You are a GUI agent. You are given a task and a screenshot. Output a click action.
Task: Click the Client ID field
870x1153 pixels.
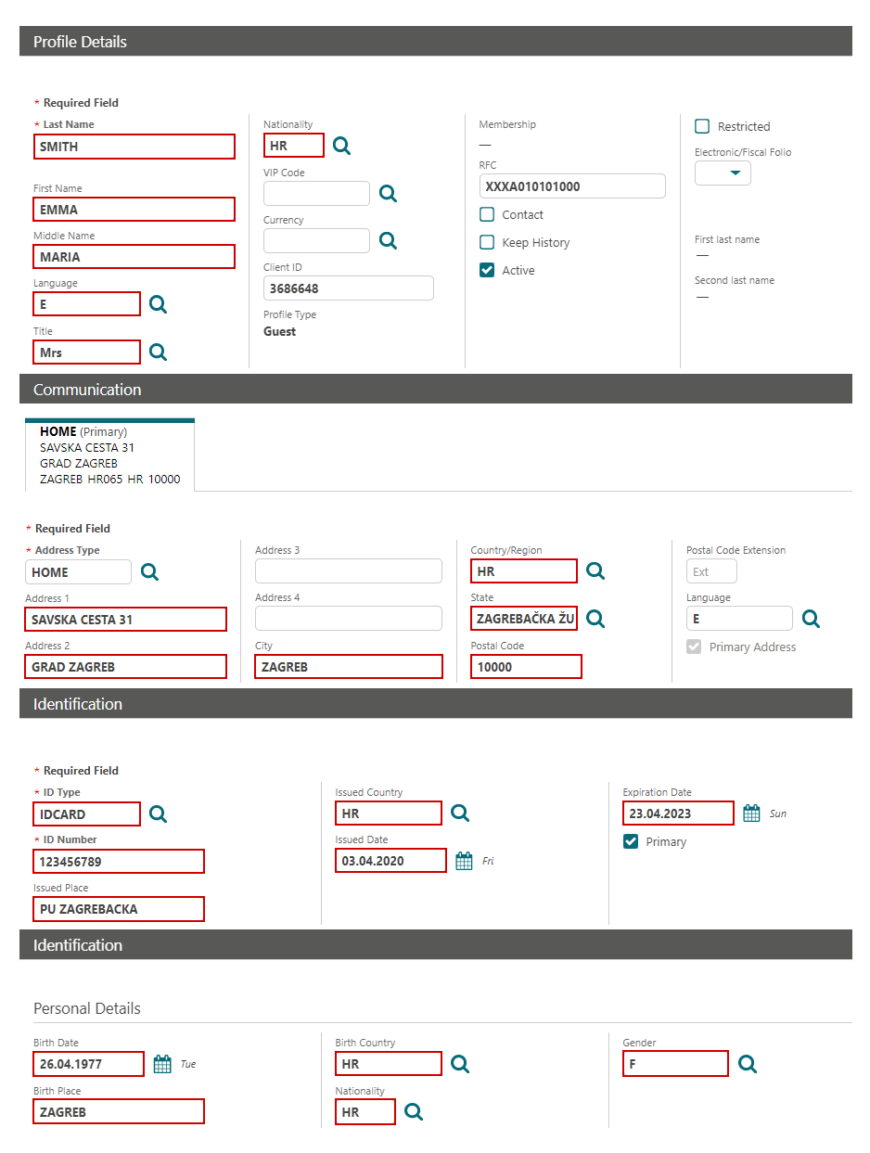(x=349, y=288)
